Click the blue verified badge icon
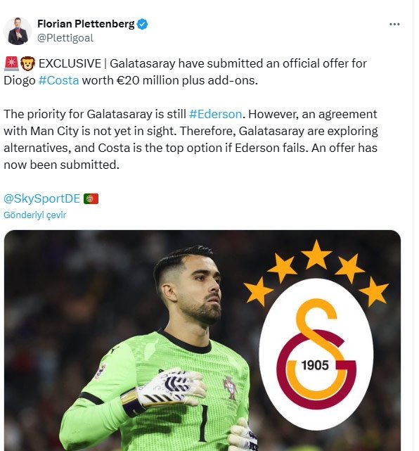This screenshot has width=419, height=451. pos(142,24)
